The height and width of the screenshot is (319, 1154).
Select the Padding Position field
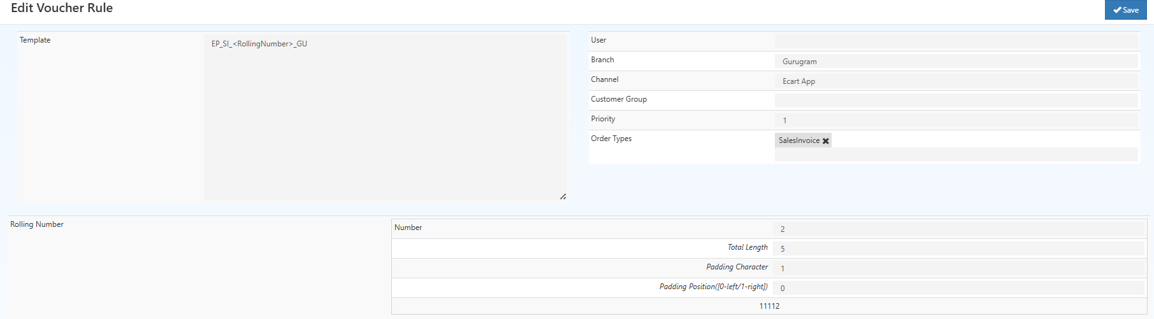(958, 288)
